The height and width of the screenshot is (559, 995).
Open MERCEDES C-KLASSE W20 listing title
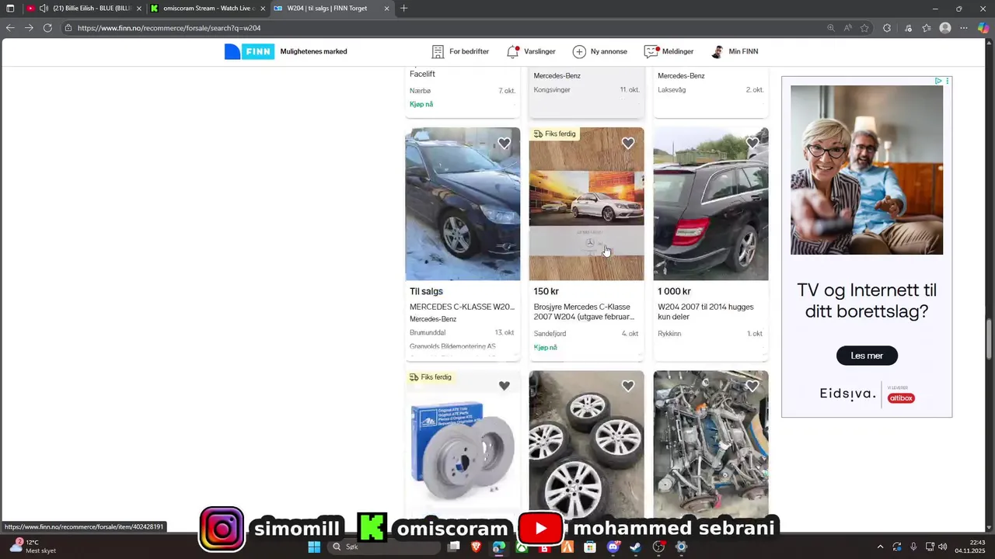[462, 307]
